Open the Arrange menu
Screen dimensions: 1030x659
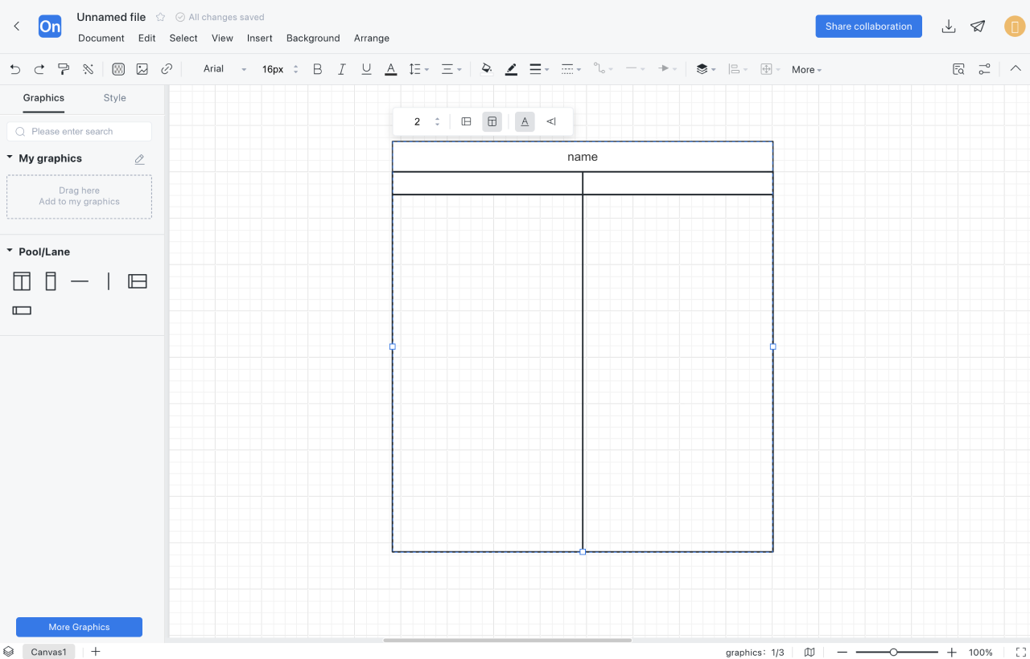(371, 38)
